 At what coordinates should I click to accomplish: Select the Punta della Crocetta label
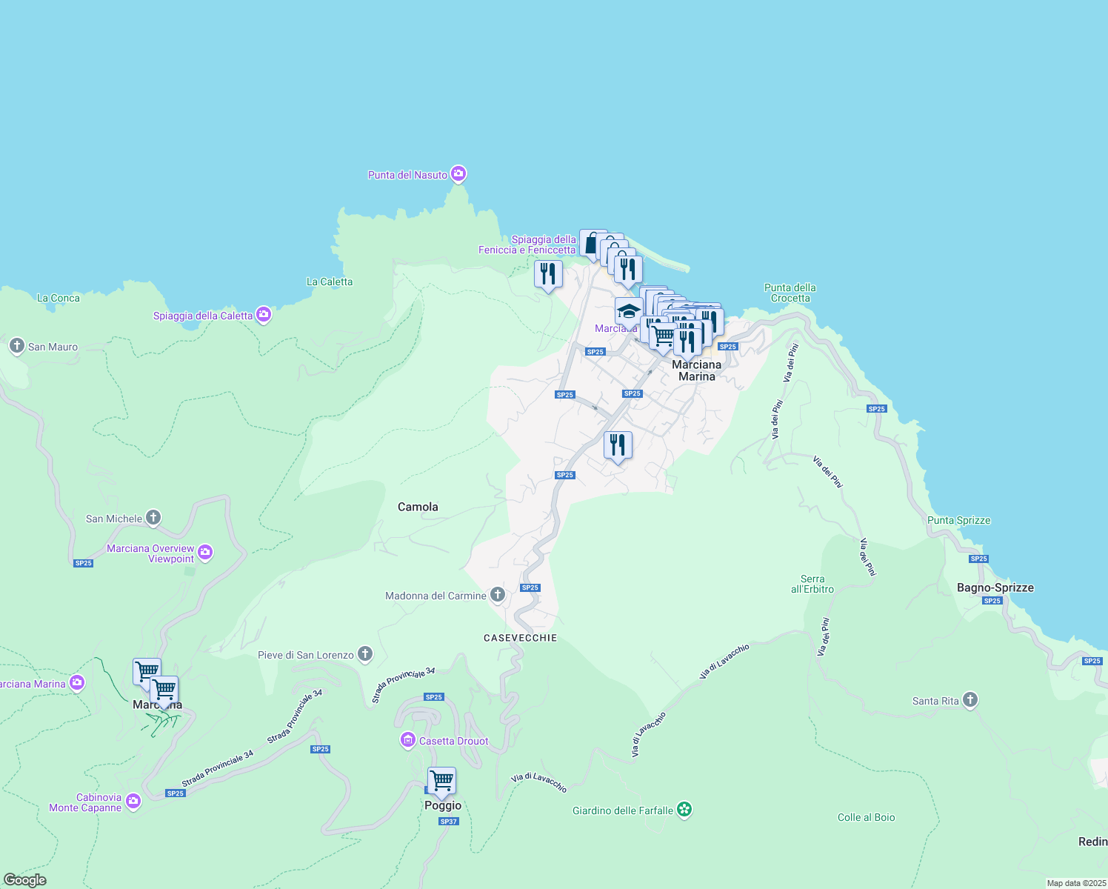click(790, 293)
